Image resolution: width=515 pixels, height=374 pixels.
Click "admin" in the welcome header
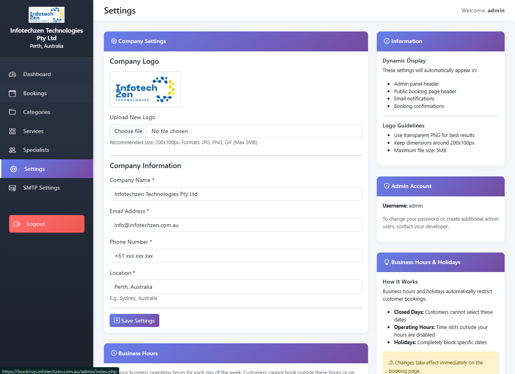pos(496,10)
